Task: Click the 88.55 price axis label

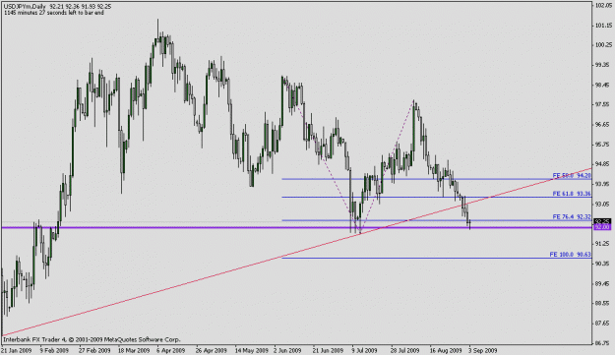Action: 603,303
